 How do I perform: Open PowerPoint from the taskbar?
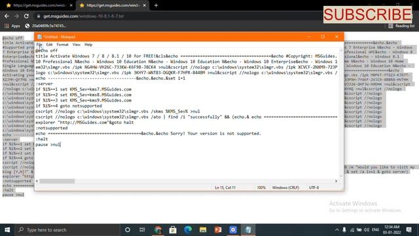pos(218,230)
